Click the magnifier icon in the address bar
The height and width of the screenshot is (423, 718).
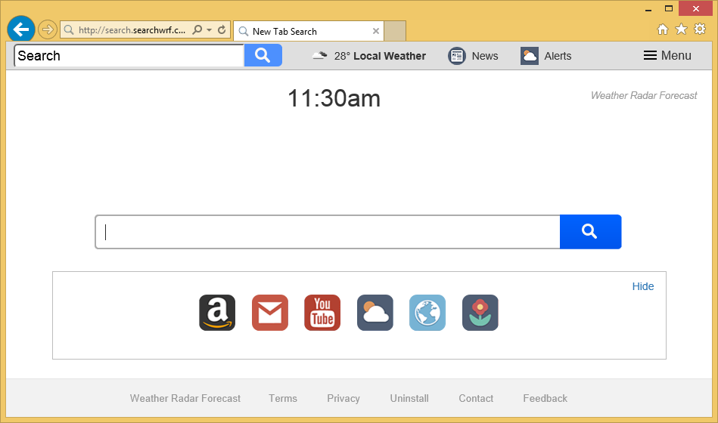click(x=197, y=29)
